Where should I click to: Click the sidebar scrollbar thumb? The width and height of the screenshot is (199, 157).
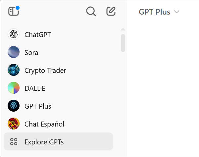pyautogui.click(x=123, y=43)
